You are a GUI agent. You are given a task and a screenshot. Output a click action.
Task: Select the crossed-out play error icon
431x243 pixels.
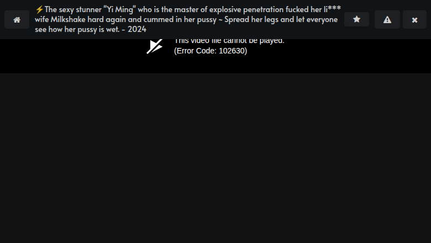coord(155,47)
